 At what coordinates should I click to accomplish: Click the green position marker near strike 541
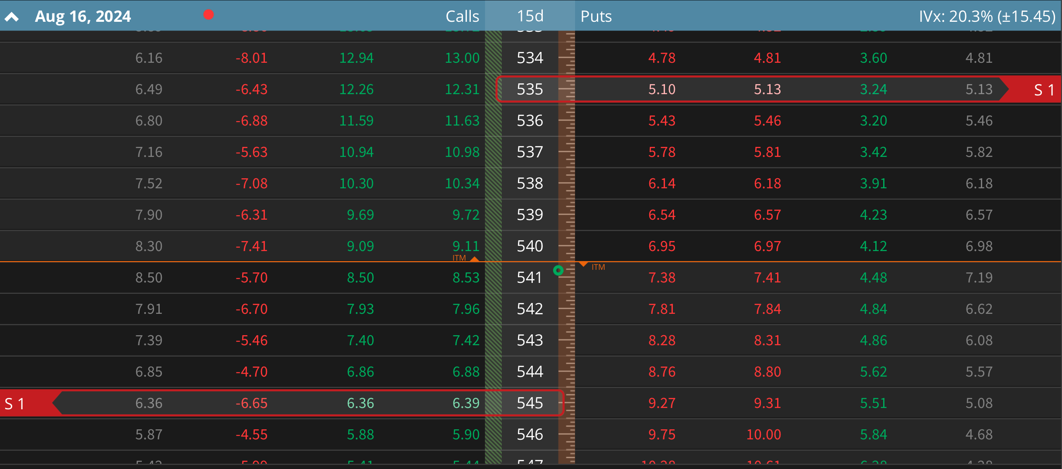(559, 270)
